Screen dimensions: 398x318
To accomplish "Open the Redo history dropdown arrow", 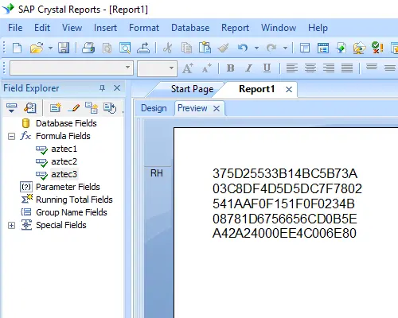I will [285, 48].
